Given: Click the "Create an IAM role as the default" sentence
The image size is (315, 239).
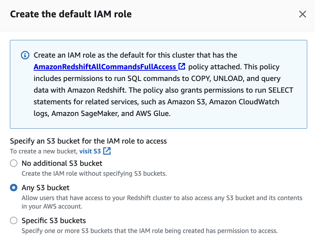Looking at the screenshot, I should (x=135, y=55).
